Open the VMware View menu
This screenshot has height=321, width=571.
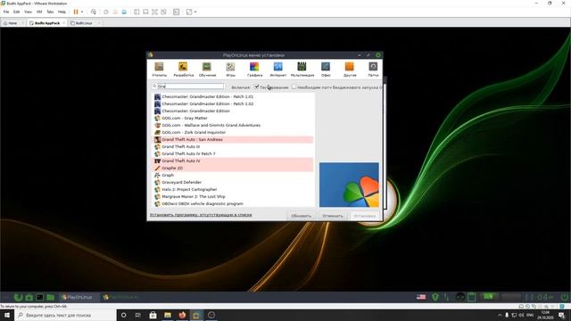point(28,12)
